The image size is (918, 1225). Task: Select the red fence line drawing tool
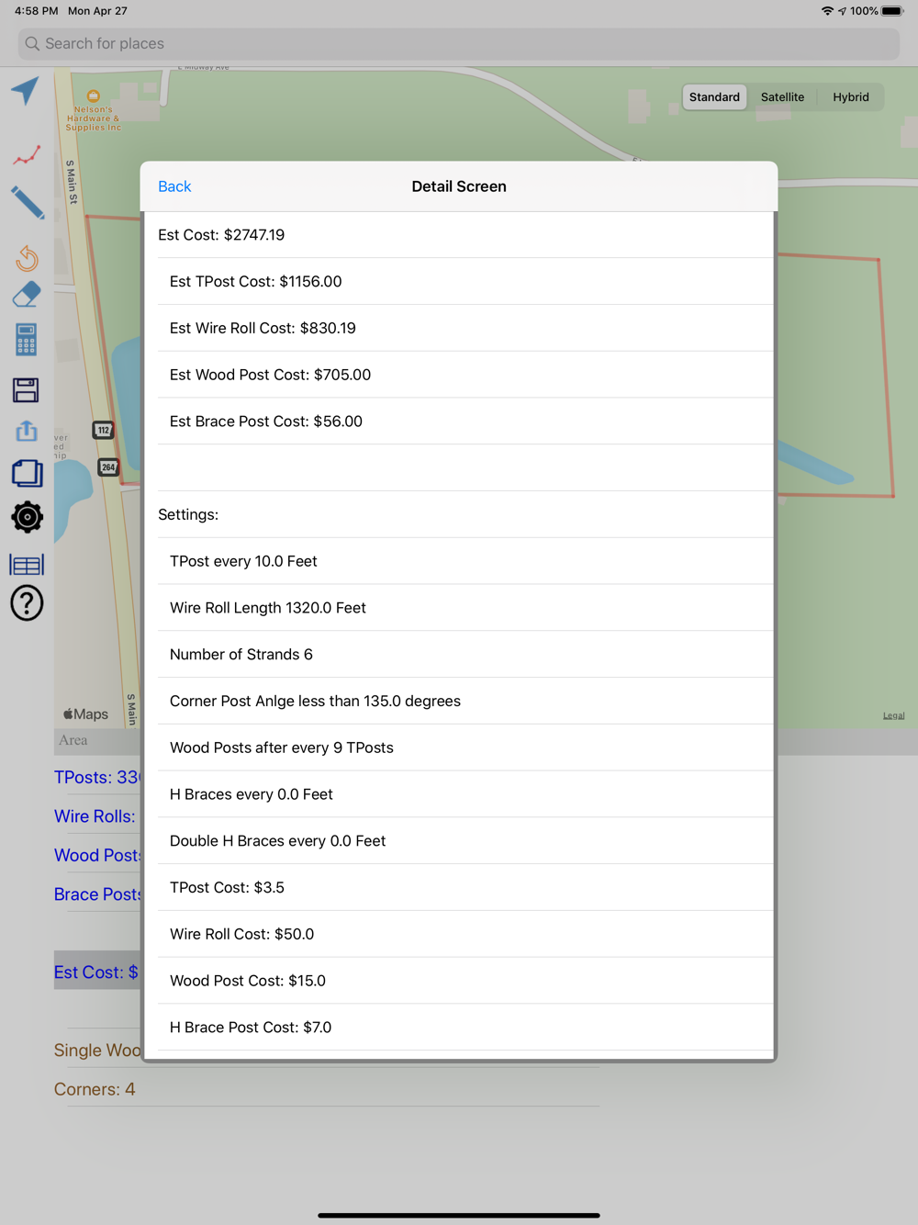click(27, 155)
